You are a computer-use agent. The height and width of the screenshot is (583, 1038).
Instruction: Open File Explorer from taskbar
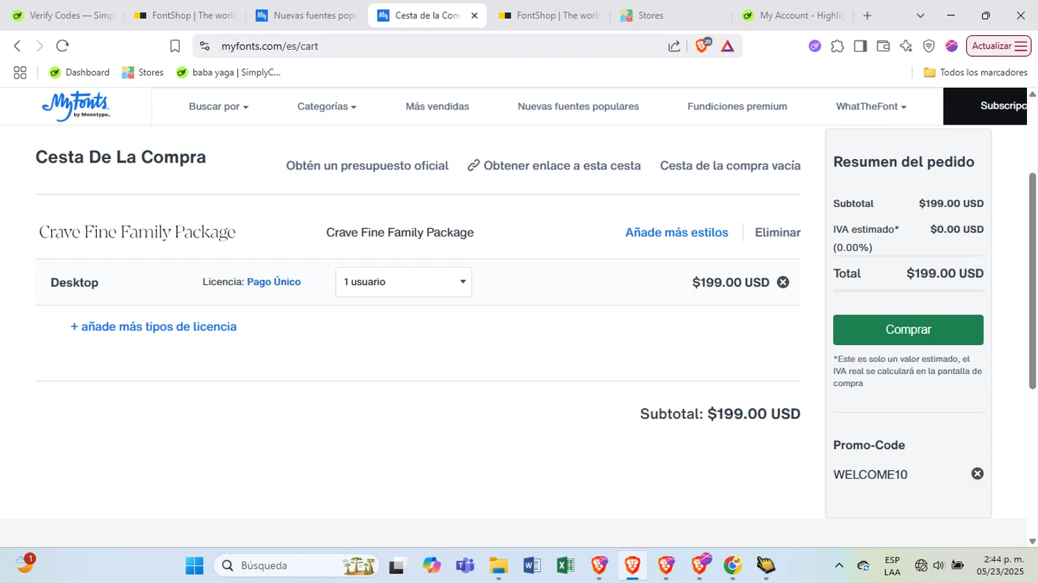pos(498,566)
